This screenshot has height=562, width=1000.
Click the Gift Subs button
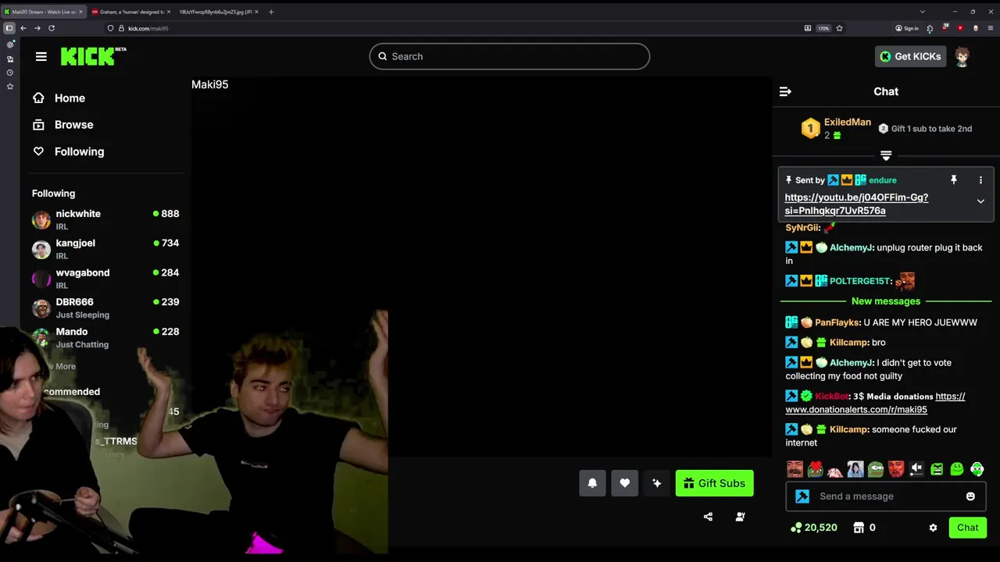pyautogui.click(x=714, y=483)
